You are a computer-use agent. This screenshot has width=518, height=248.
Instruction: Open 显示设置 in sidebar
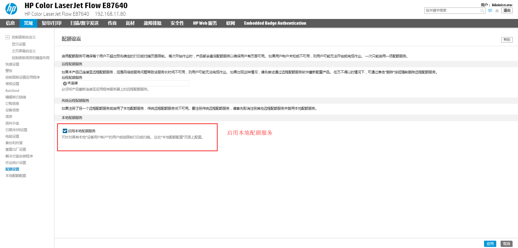point(19,44)
